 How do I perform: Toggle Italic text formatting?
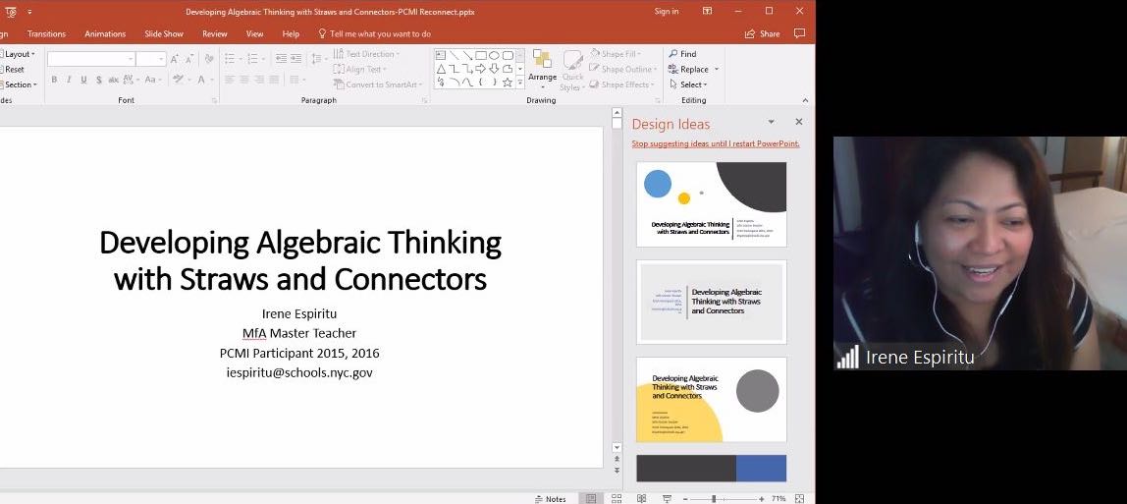coord(69,80)
